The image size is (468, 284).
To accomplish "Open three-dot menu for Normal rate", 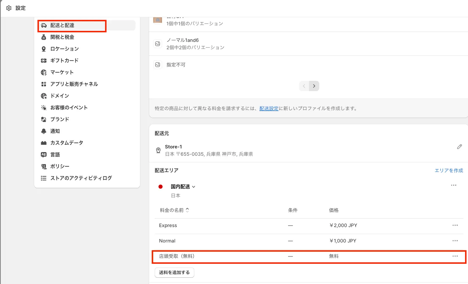I will click(455, 241).
